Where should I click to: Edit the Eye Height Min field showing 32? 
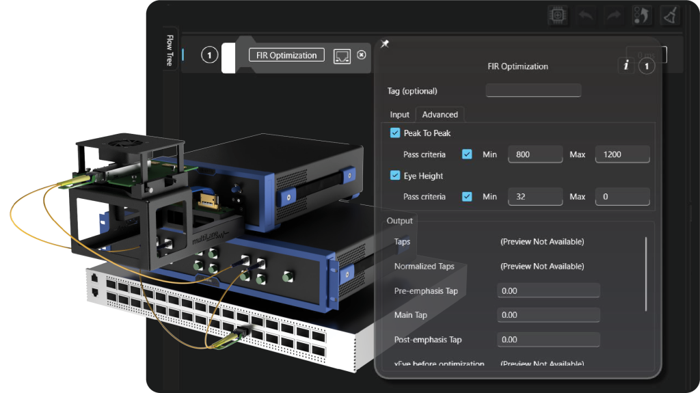tap(535, 197)
